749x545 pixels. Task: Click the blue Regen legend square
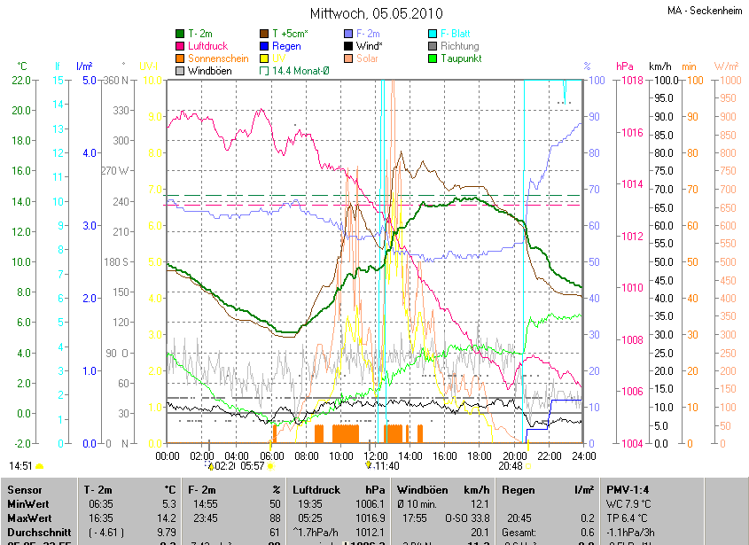tap(264, 46)
